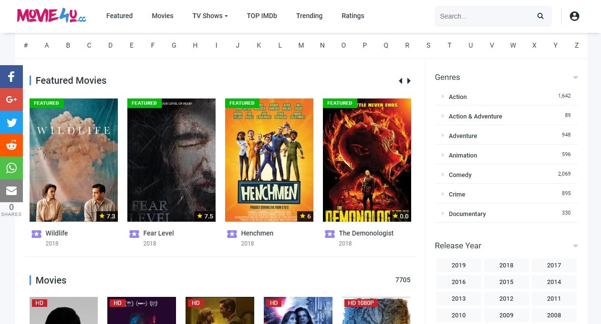Filter by release year 2017
The image size is (601, 324).
click(x=554, y=265)
